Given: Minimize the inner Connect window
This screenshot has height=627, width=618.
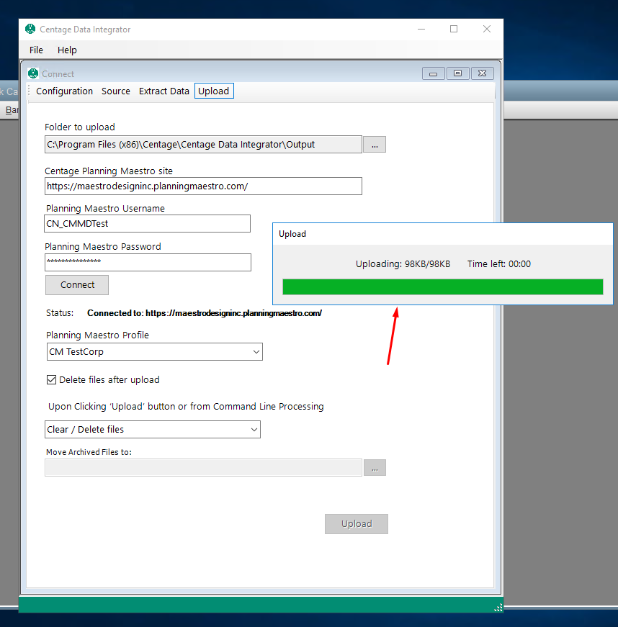Looking at the screenshot, I should pyautogui.click(x=433, y=73).
